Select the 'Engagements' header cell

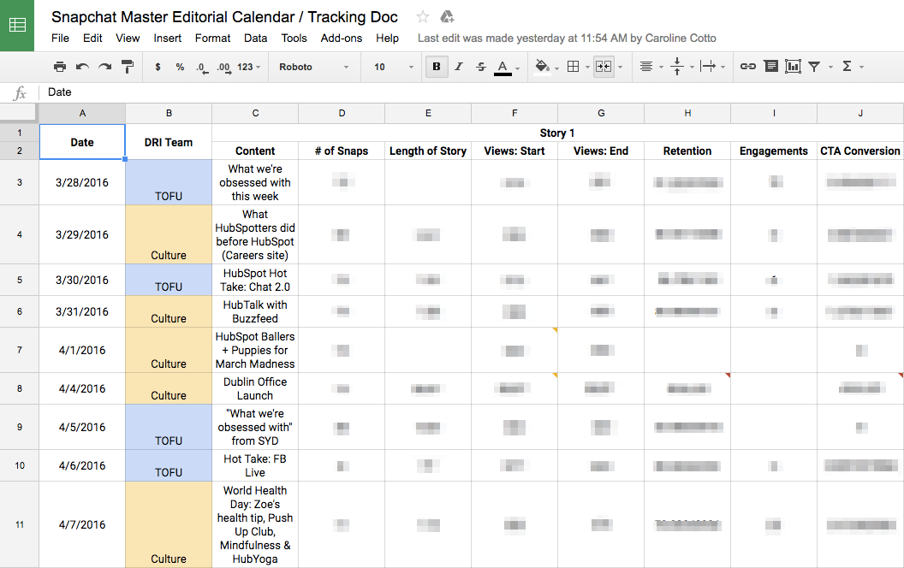(774, 151)
